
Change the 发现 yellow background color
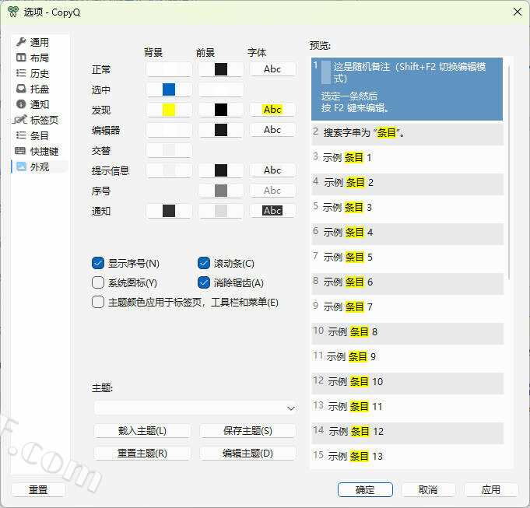(x=169, y=110)
